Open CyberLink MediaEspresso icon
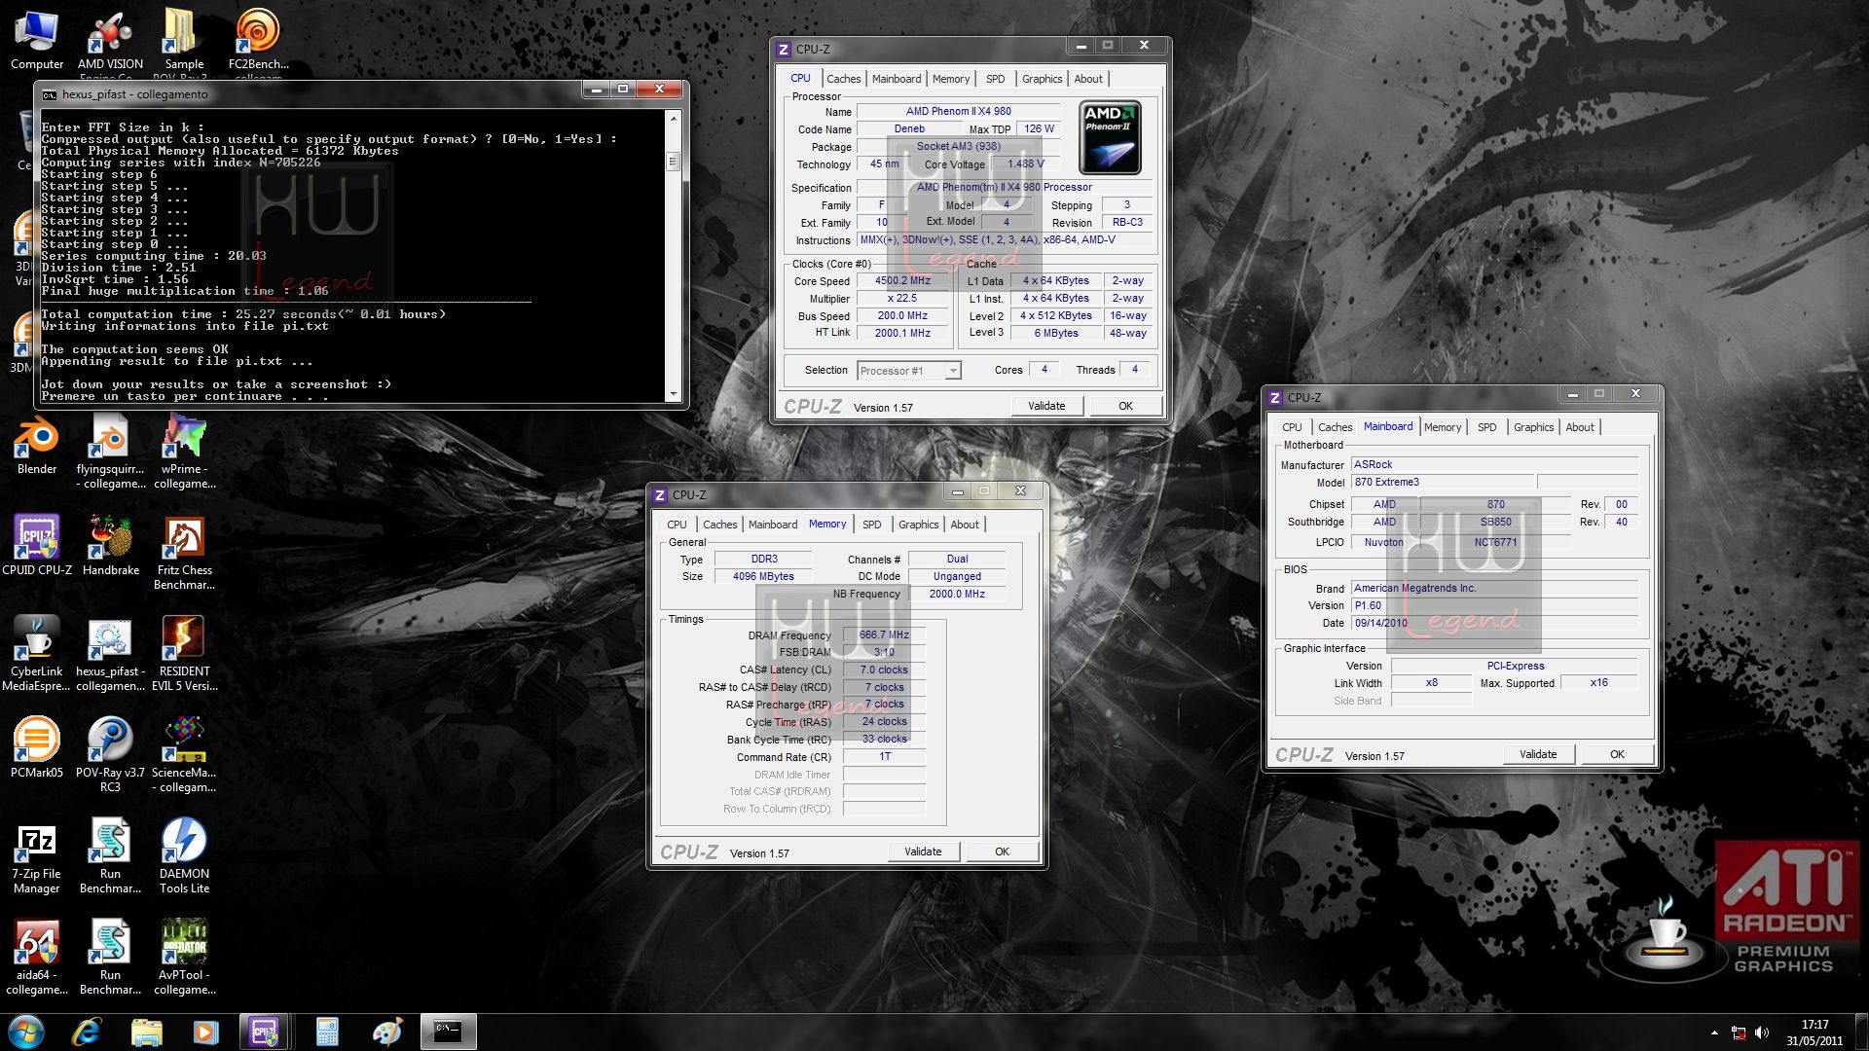This screenshot has height=1051, width=1869. [37, 653]
